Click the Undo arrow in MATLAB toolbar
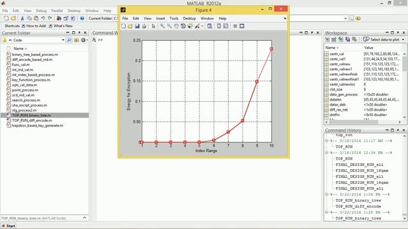The image size is (408, 229). click(43, 18)
